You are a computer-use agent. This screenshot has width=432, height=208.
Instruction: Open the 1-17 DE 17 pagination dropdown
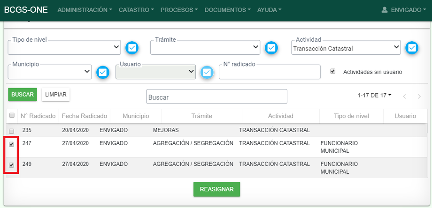(374, 95)
